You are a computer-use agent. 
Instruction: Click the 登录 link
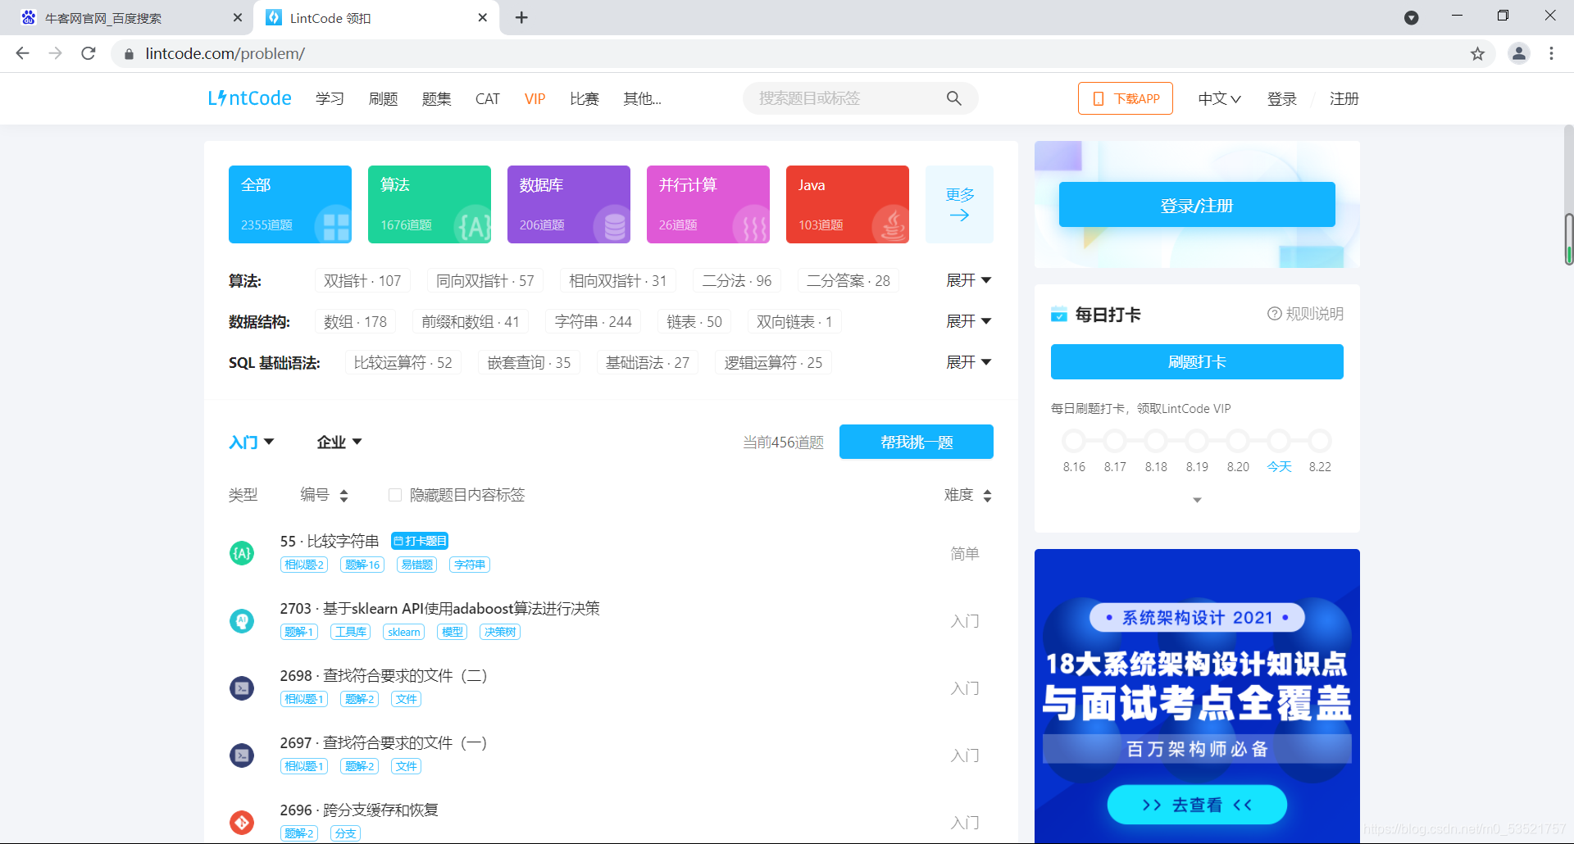tap(1282, 98)
